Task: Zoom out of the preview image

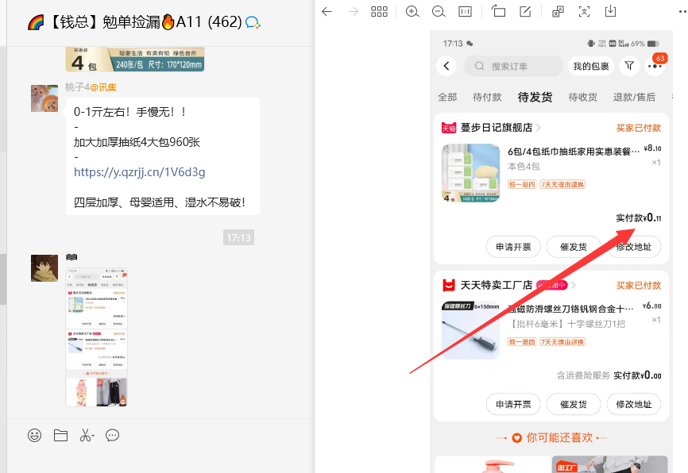Action: pos(439,12)
